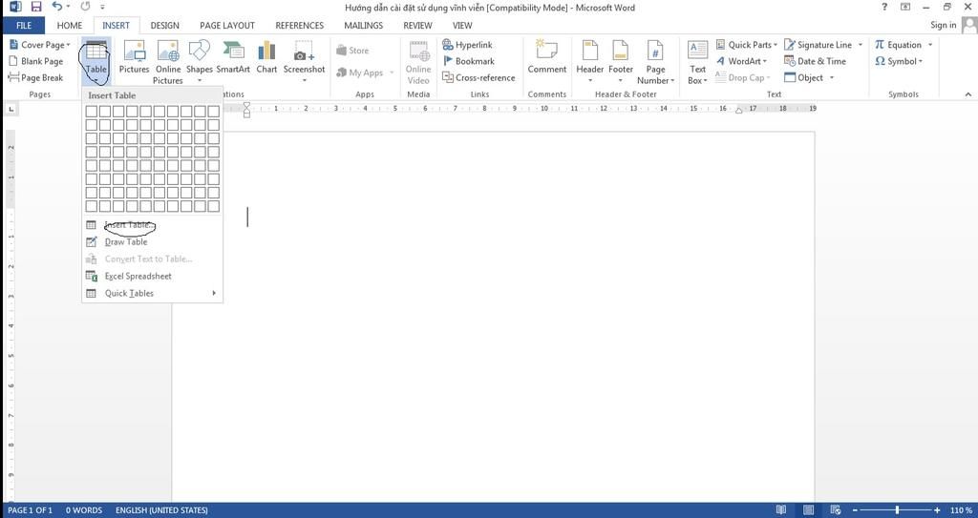
Task: Click the Sign in link
Action: [943, 26]
